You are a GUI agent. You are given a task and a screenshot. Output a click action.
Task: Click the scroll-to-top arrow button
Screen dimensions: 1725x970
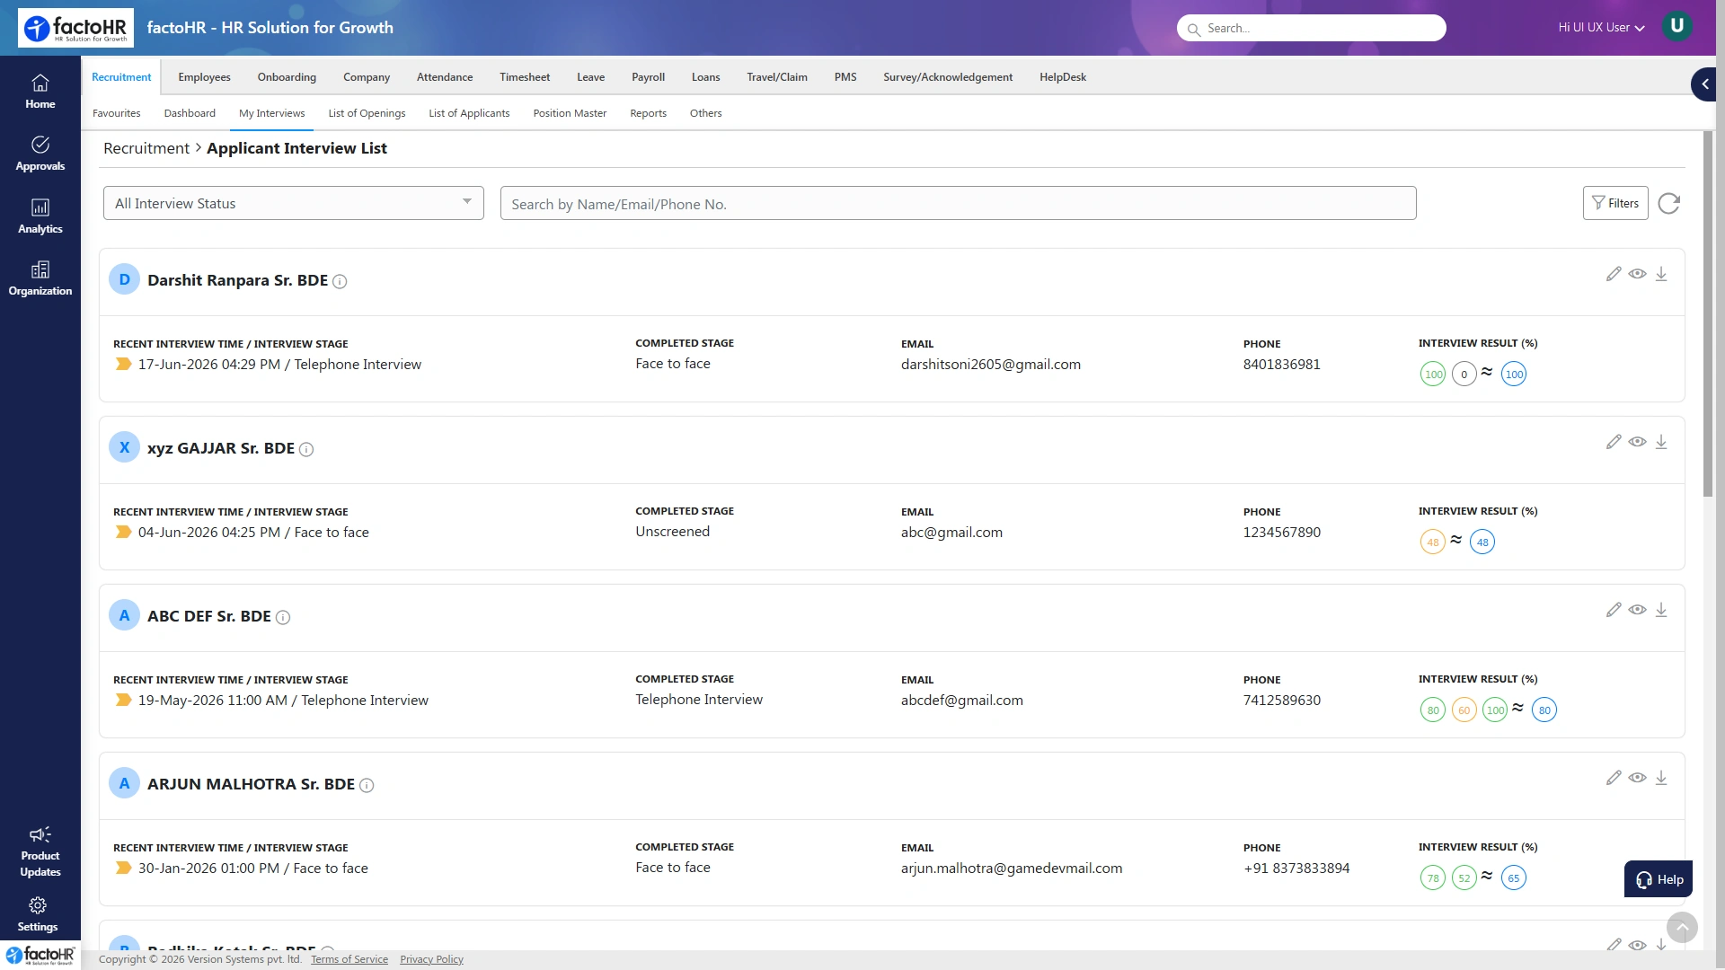pyautogui.click(x=1682, y=927)
